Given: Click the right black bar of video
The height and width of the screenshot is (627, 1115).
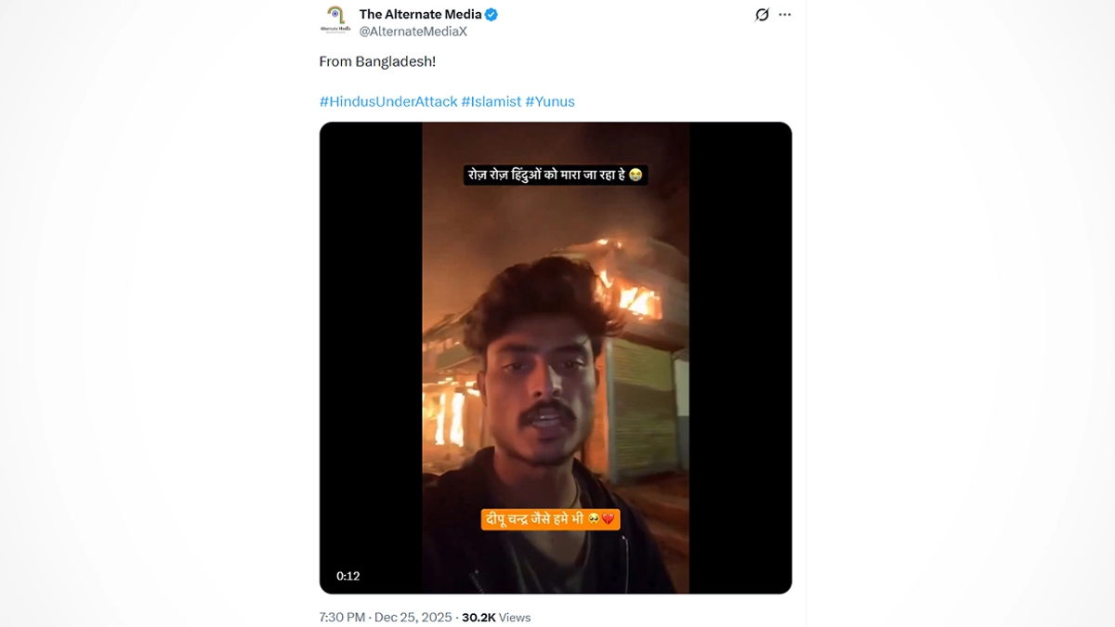Looking at the screenshot, I should click(x=741, y=358).
